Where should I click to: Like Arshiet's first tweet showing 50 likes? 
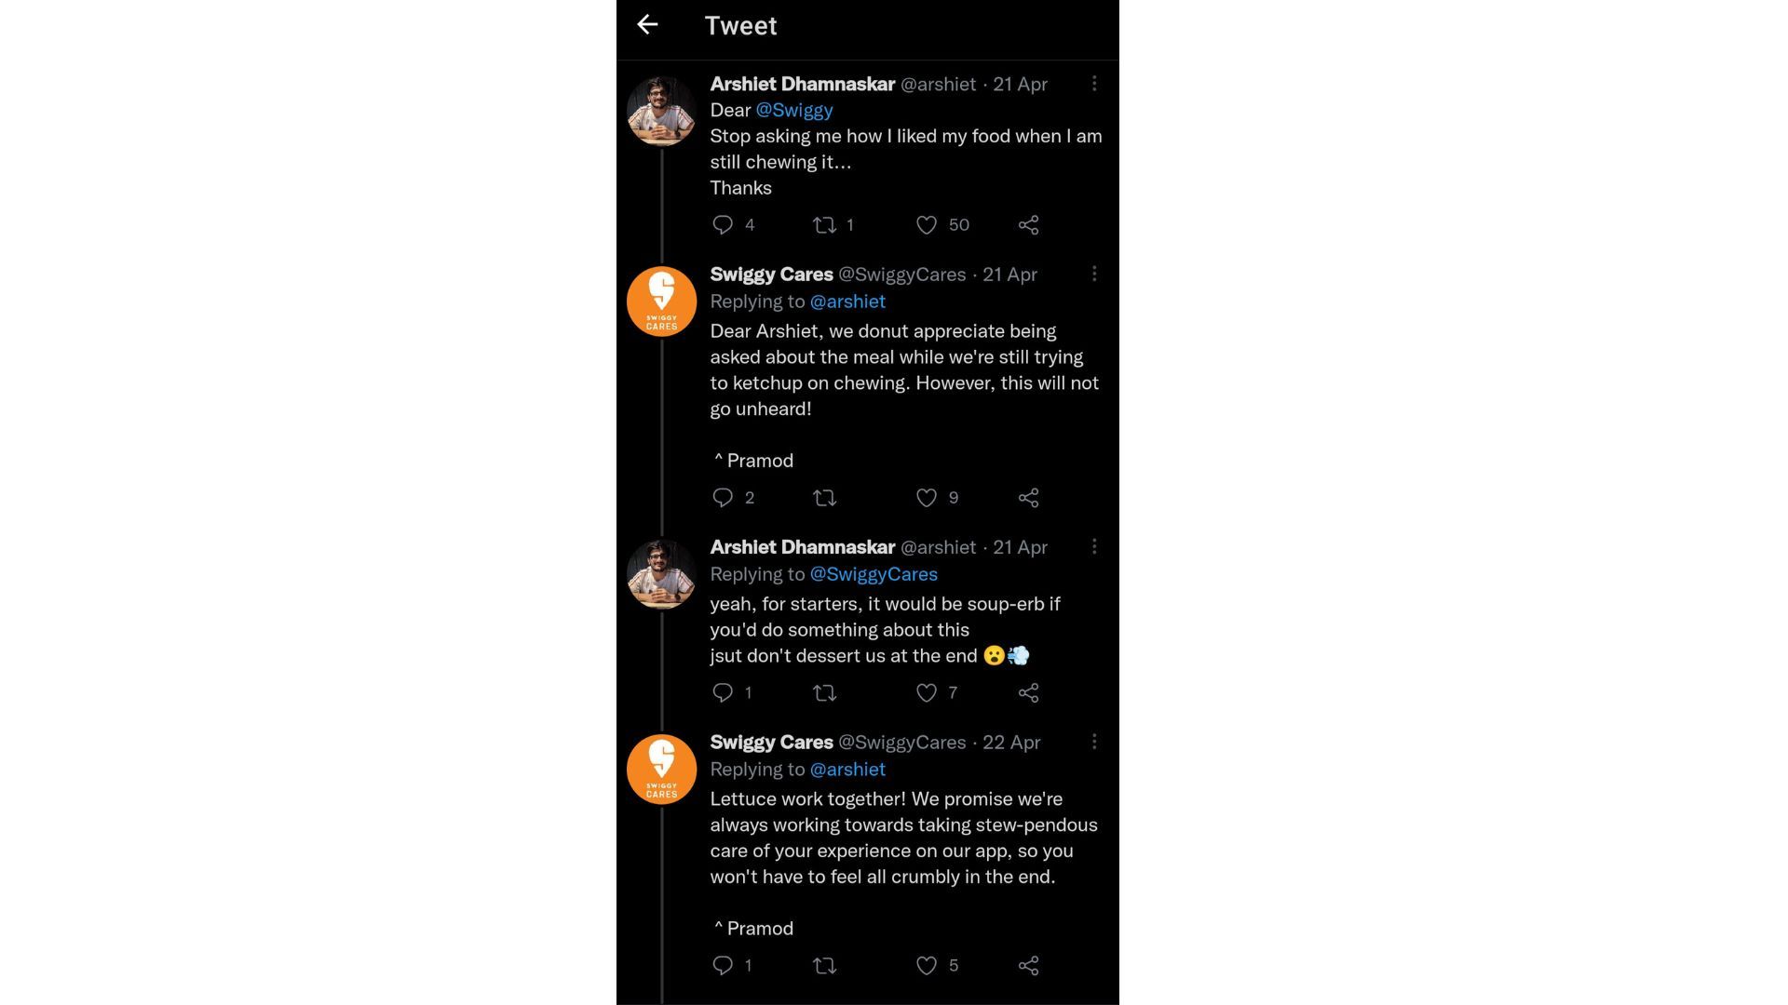click(927, 224)
